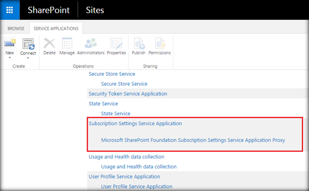The width and height of the screenshot is (309, 191).
Task: Click the Administrators ribbon icon
Action: click(90, 43)
